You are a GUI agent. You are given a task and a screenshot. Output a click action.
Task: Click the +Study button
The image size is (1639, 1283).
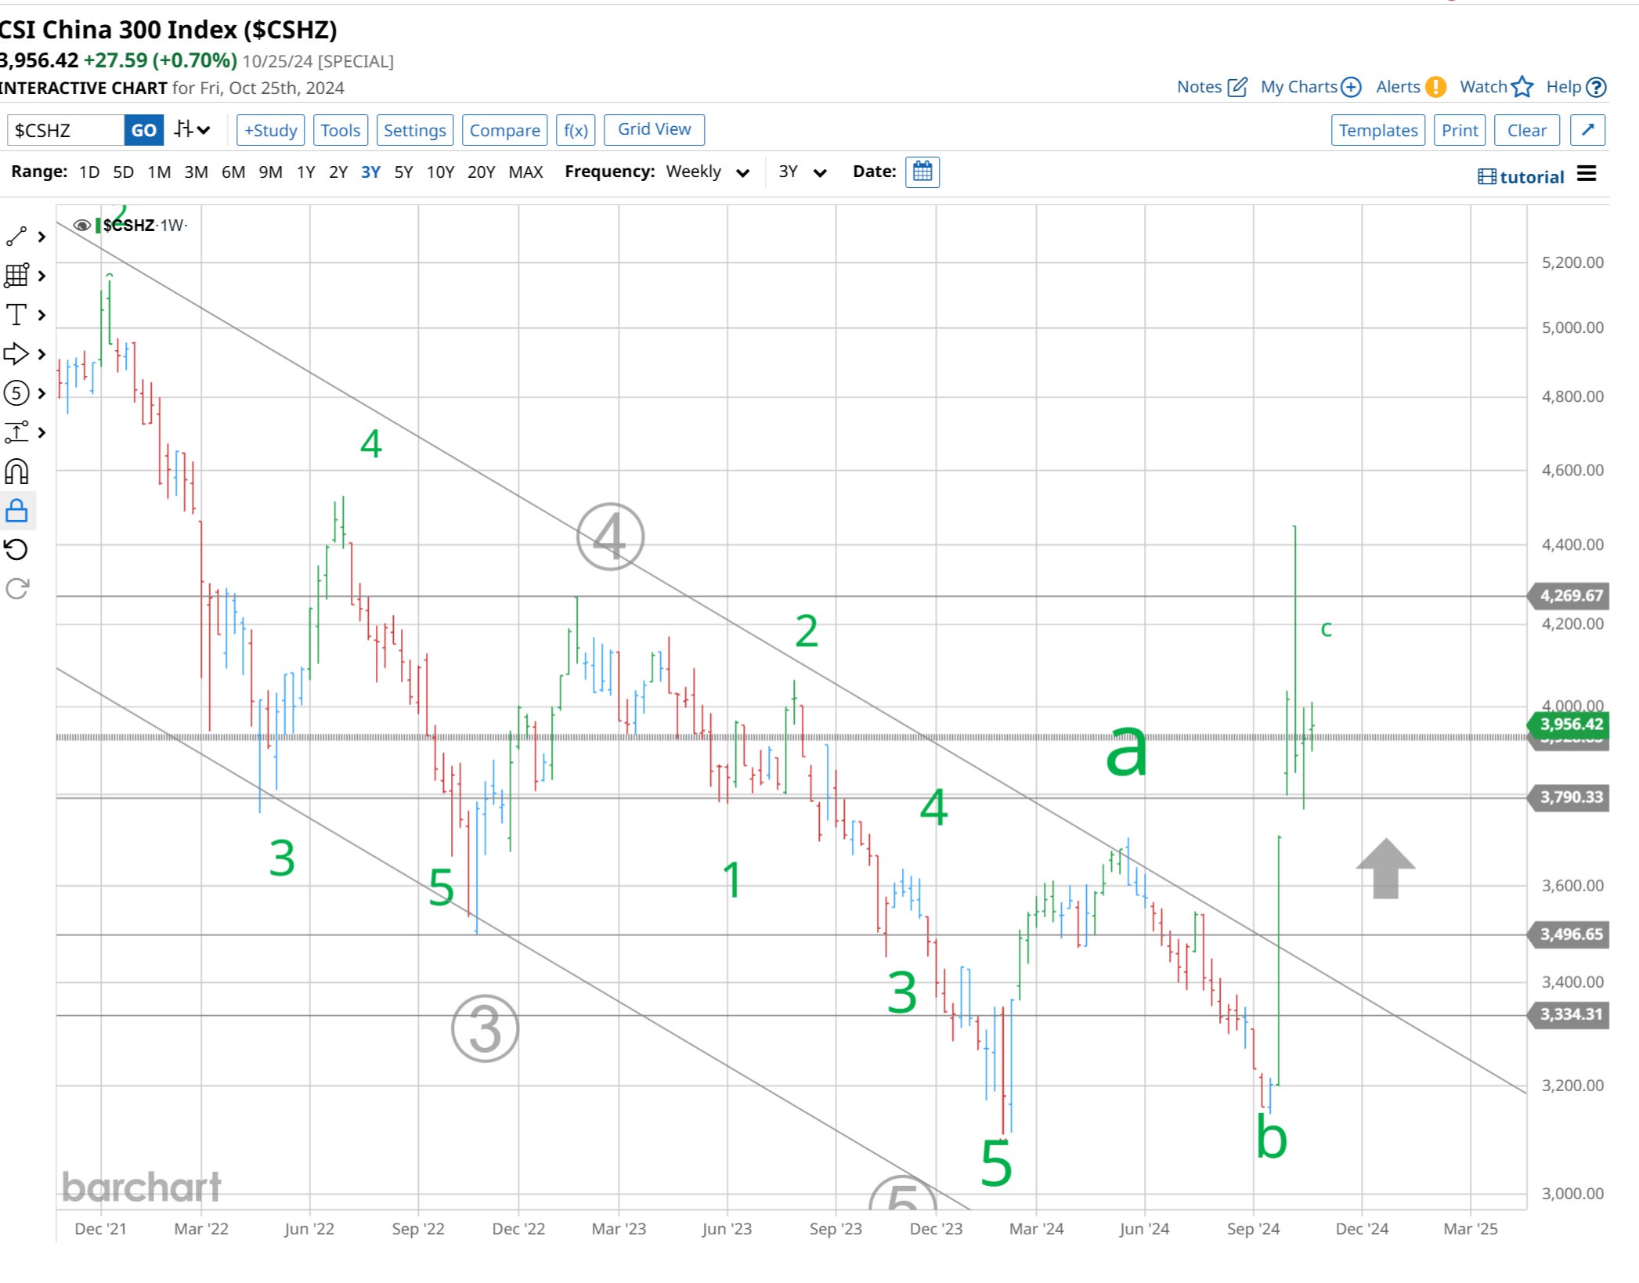270,130
